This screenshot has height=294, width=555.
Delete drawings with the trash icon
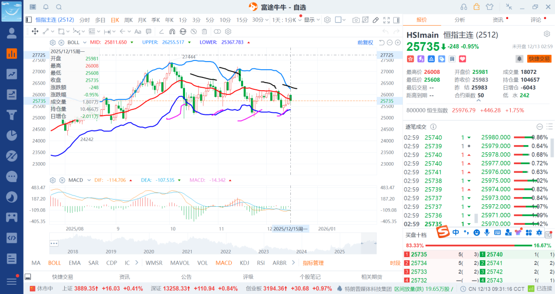(204, 31)
